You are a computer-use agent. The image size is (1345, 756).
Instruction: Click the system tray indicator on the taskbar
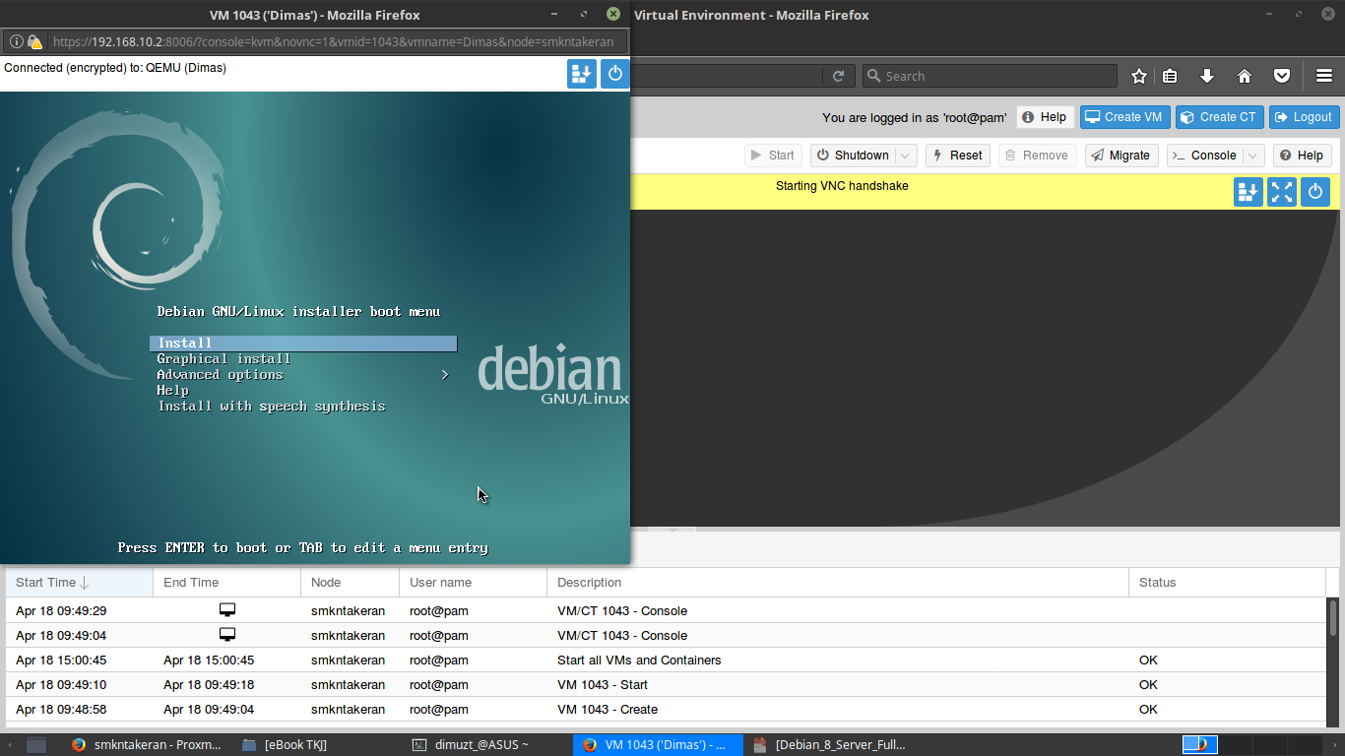(1200, 744)
